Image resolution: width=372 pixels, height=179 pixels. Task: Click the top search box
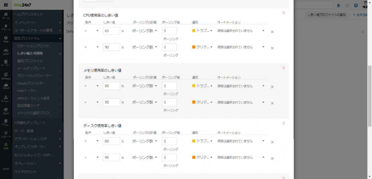click(313, 5)
